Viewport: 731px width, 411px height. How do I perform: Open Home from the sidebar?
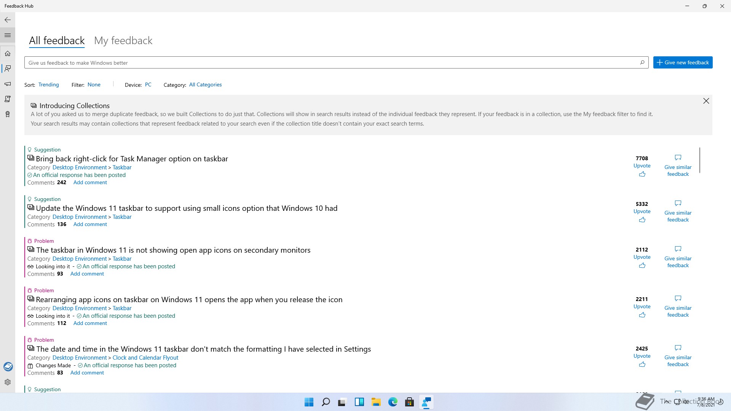pos(8,53)
